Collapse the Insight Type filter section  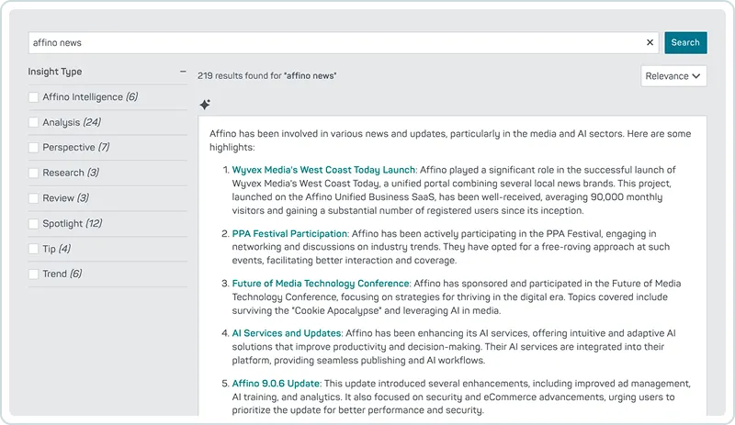point(183,72)
